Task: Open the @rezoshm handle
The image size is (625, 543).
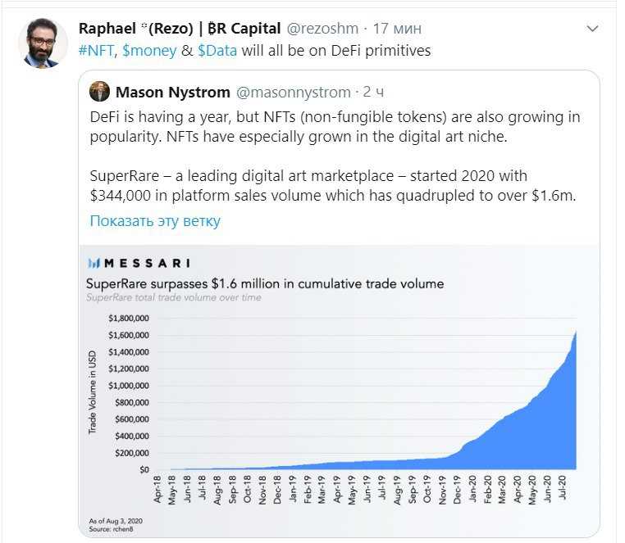Action: 322,29
